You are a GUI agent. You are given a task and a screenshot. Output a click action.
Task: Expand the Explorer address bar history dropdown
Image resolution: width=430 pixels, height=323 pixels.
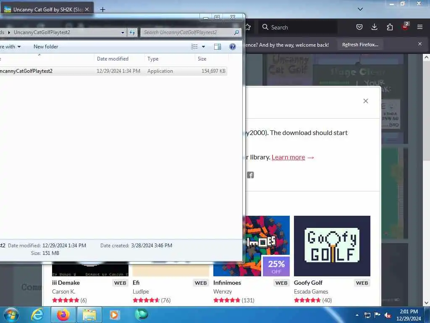pyautogui.click(x=123, y=32)
